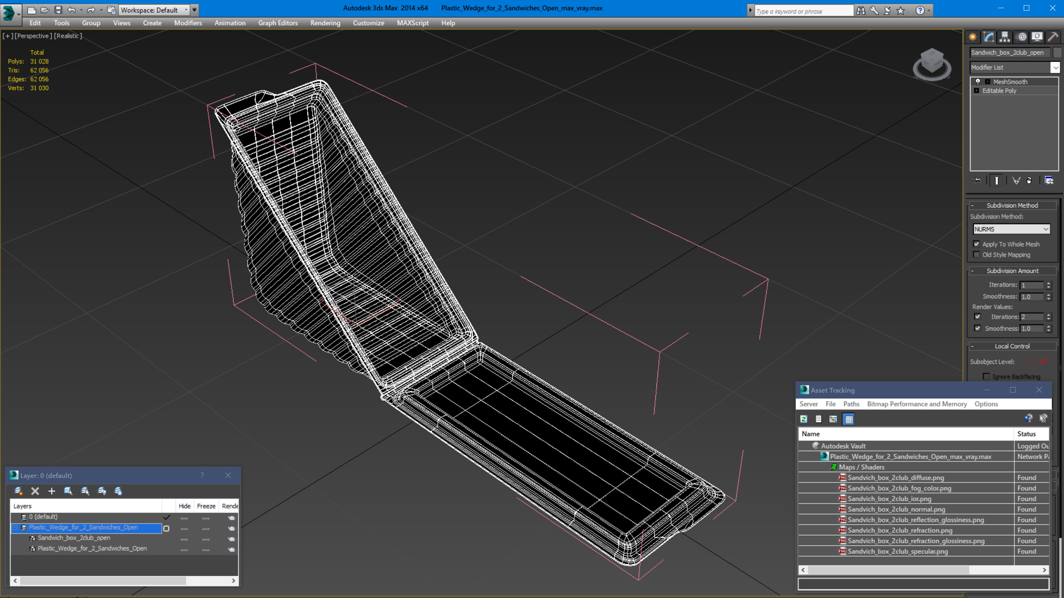
Task: Click object color swatch beside object name
Action: click(x=1057, y=52)
